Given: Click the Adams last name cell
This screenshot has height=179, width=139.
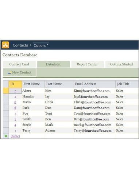Looking at the screenshot, I should [59, 131].
